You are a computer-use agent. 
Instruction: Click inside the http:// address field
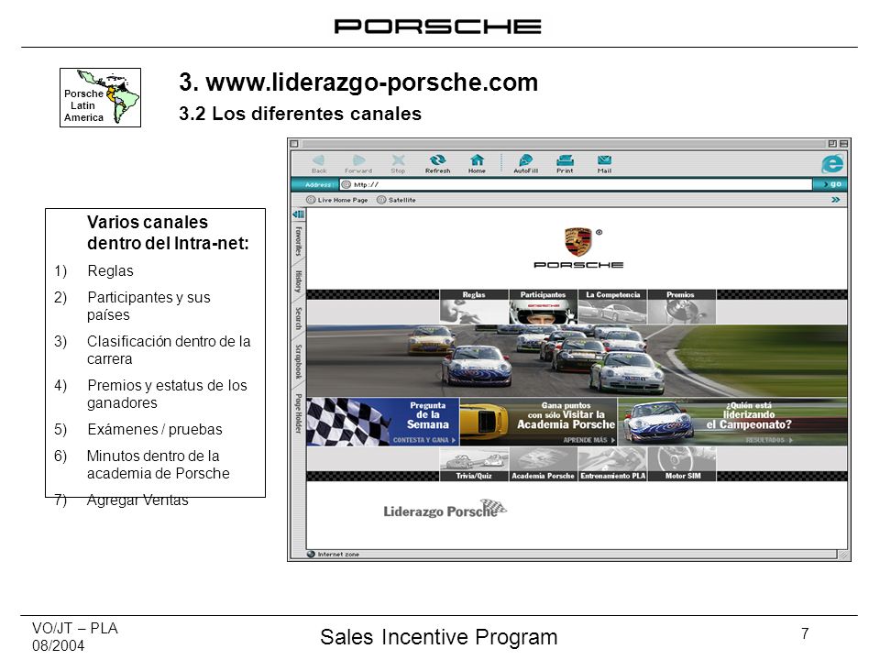pyautogui.click(x=577, y=184)
